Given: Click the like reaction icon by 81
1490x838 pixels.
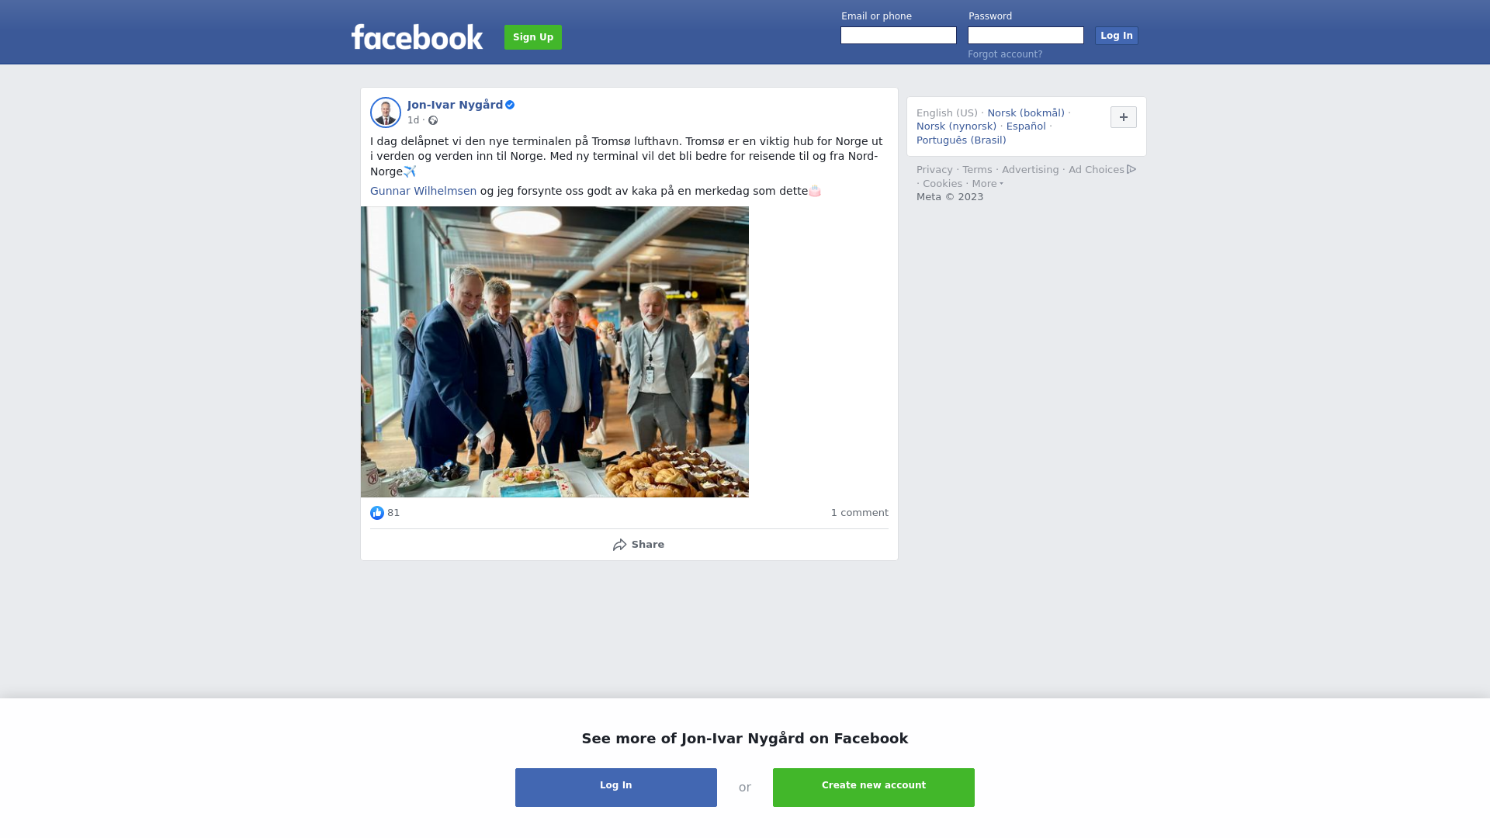Looking at the screenshot, I should (377, 513).
